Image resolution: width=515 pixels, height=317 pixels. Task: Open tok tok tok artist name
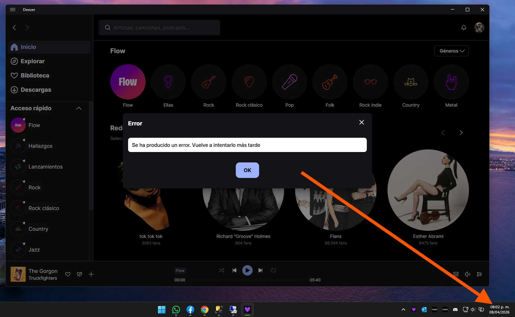[151, 236]
